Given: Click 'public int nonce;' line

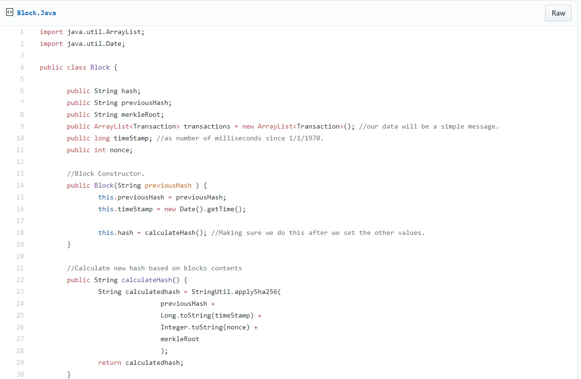Looking at the screenshot, I should pyautogui.click(x=100, y=150).
